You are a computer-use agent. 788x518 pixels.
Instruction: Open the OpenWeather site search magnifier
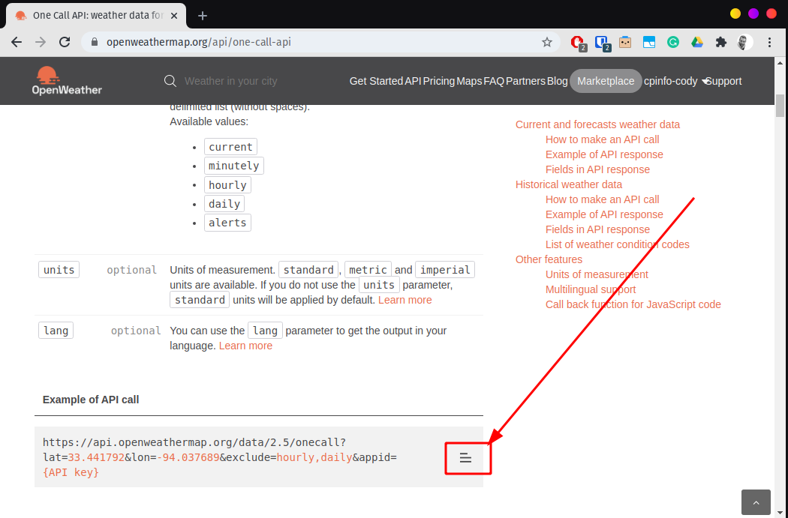pyautogui.click(x=170, y=80)
